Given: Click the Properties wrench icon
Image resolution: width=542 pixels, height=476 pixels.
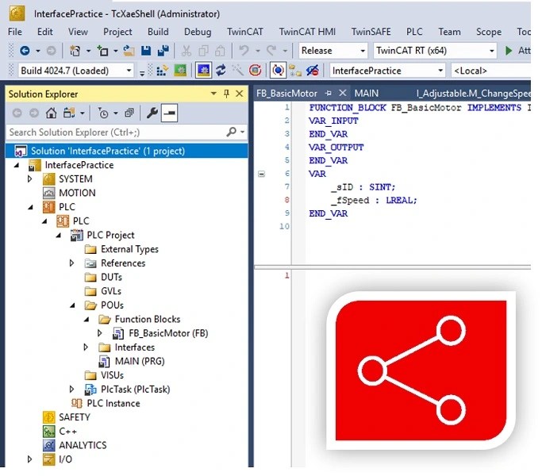Looking at the screenshot, I should click(x=152, y=113).
